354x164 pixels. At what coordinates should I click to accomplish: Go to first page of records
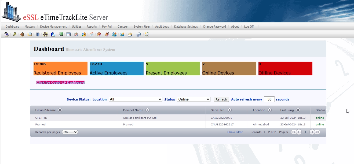click(294, 132)
